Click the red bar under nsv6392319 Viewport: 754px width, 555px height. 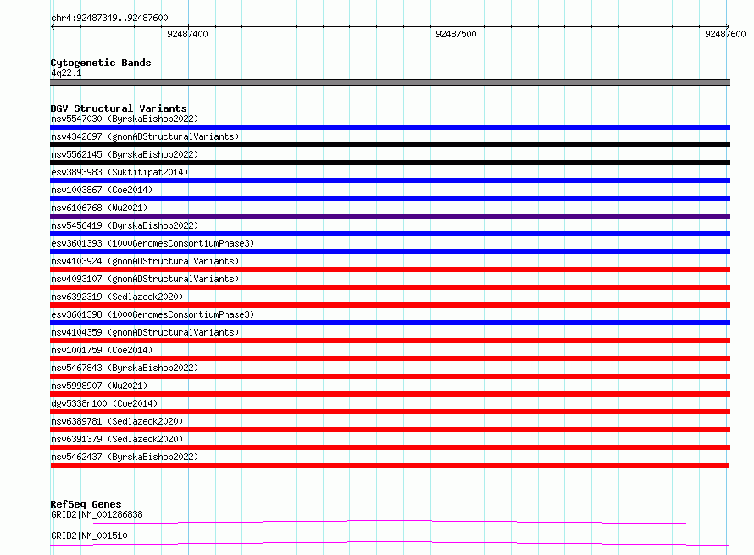pos(390,305)
